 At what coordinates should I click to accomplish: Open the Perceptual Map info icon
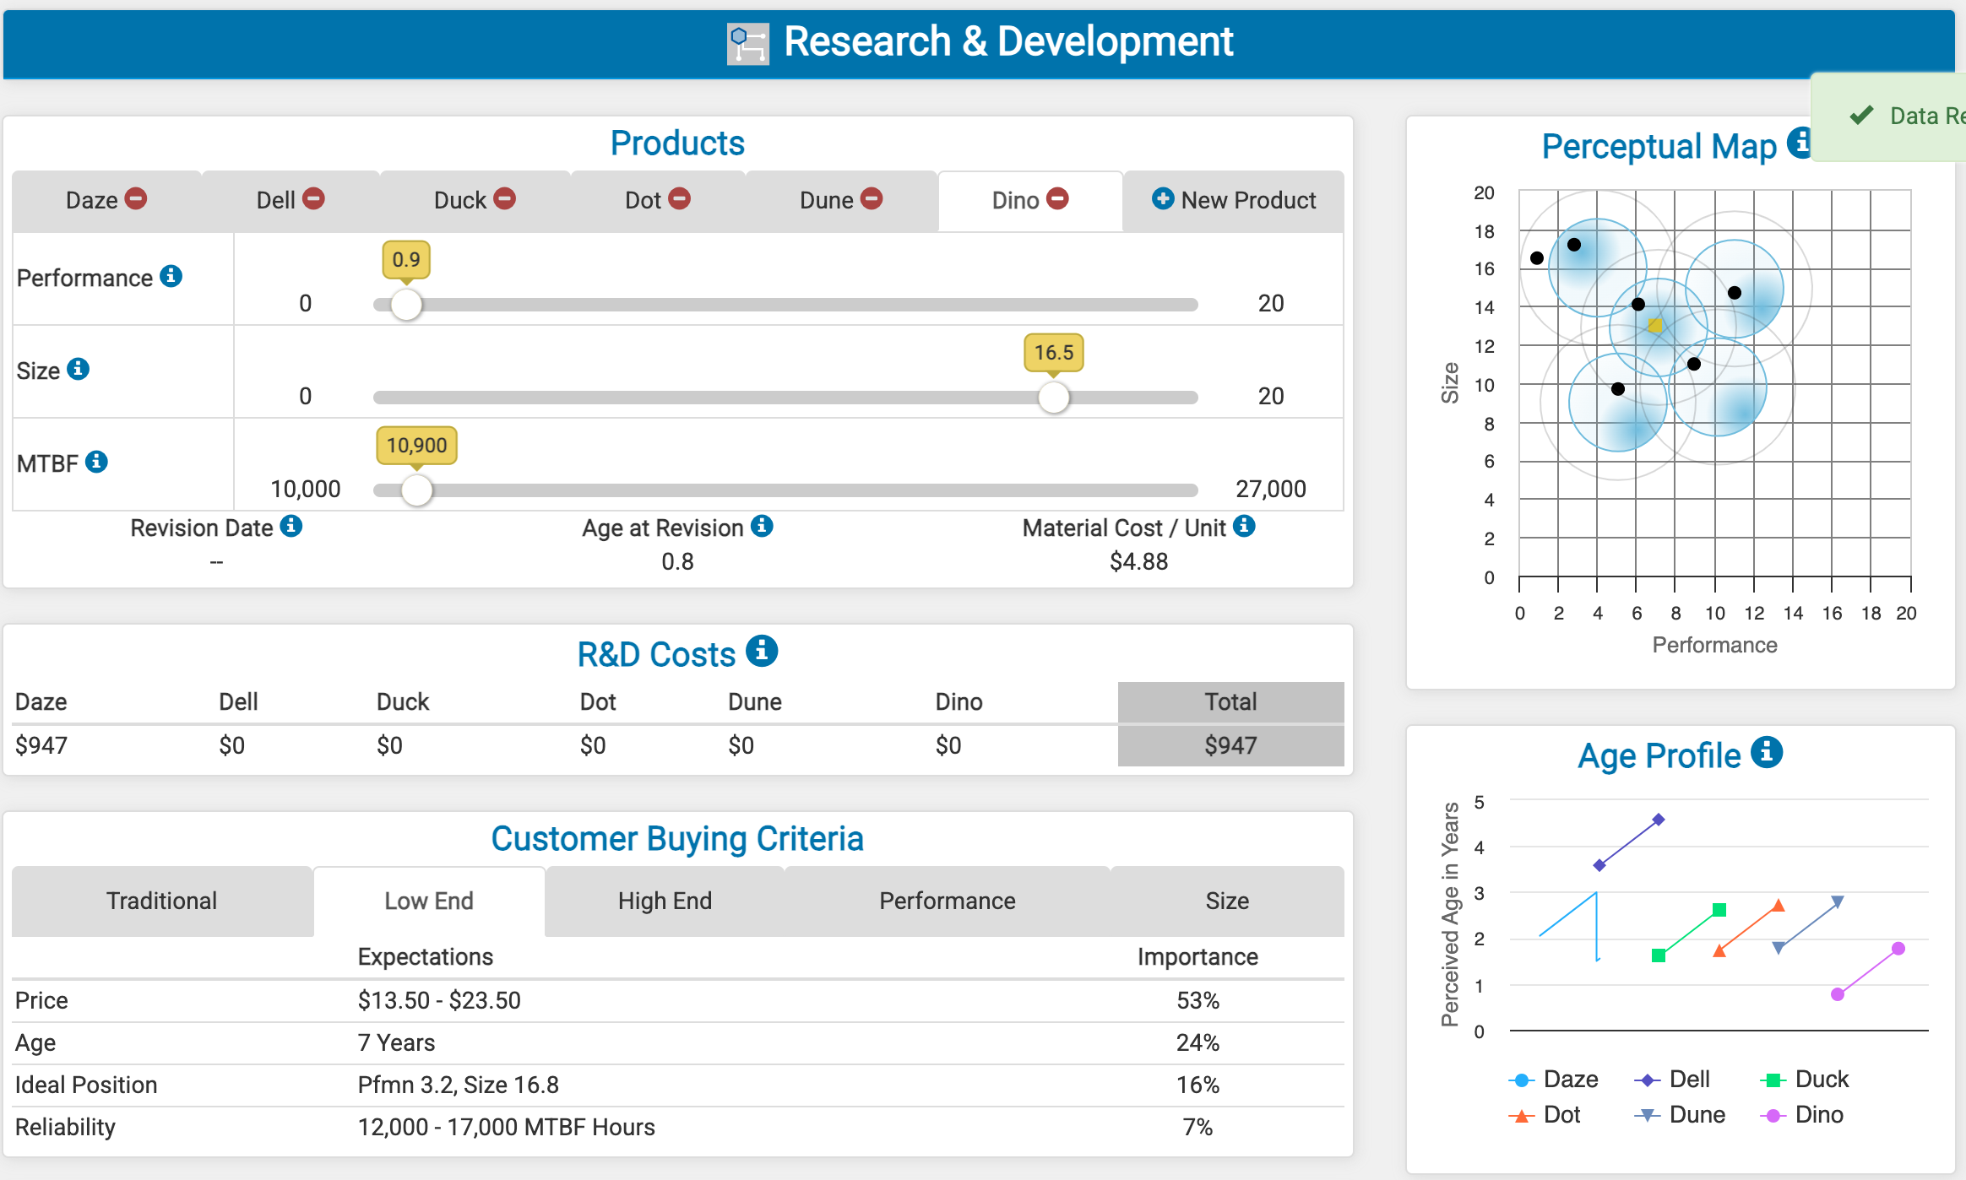point(1799,143)
